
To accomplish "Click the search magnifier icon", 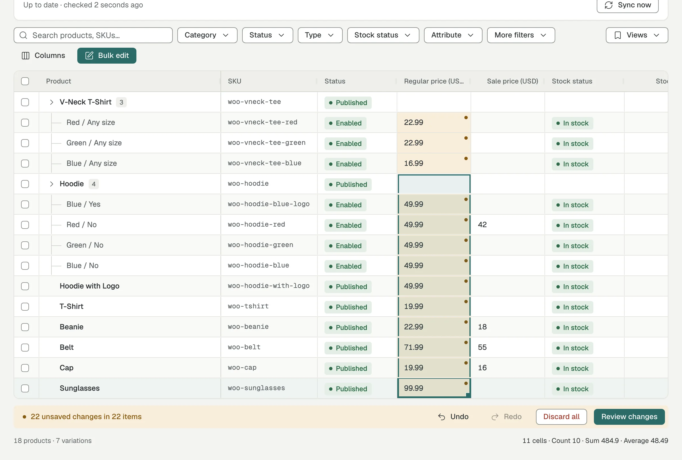I will click(23, 35).
